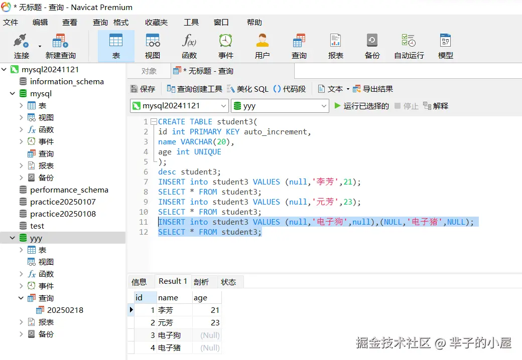Select practice20250107 database

point(63,202)
